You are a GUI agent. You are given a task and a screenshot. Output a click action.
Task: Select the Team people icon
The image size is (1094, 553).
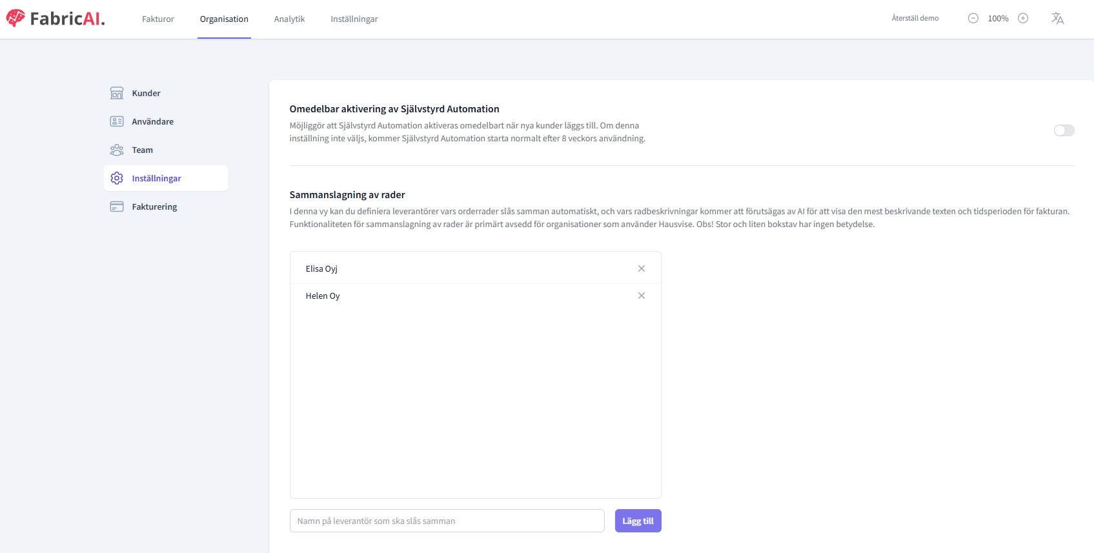pos(117,150)
